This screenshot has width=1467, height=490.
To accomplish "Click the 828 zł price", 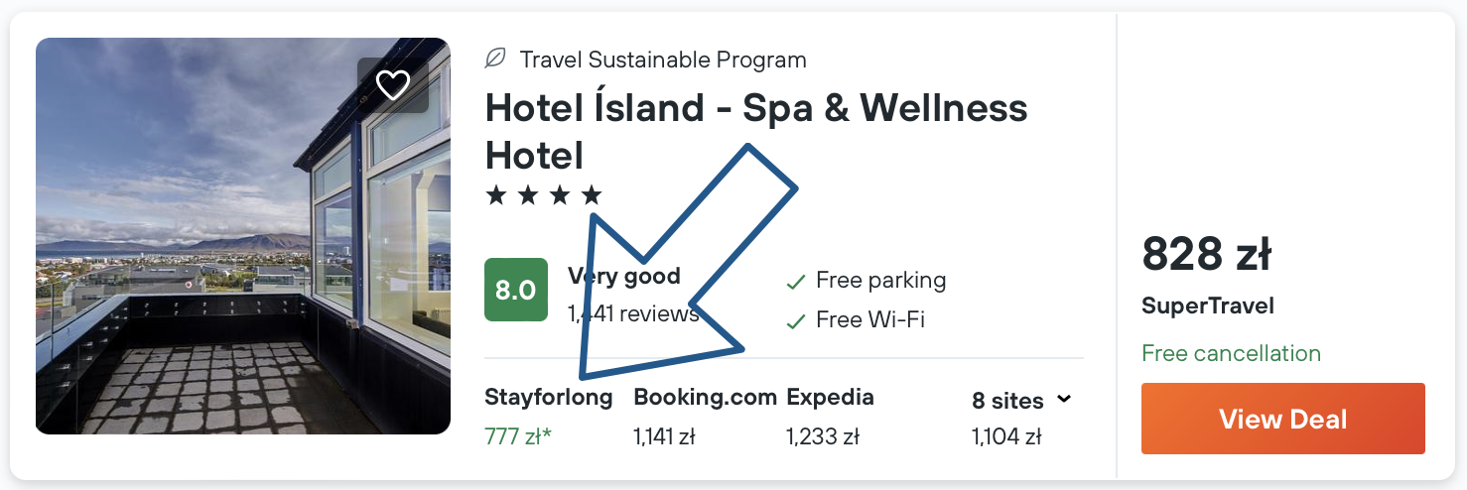I will tap(1206, 254).
